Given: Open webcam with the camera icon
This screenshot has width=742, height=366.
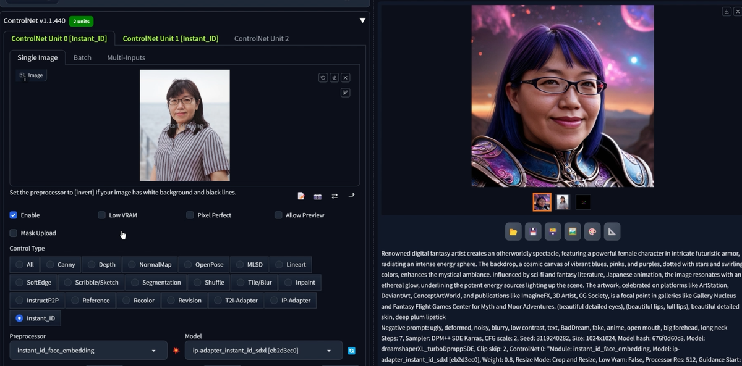Looking at the screenshot, I should [318, 196].
